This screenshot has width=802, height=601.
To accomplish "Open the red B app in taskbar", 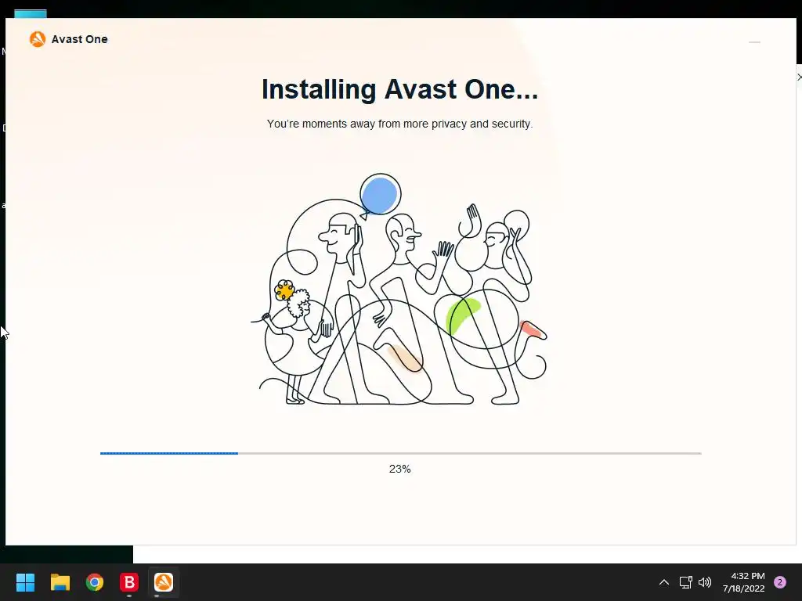I will [129, 582].
